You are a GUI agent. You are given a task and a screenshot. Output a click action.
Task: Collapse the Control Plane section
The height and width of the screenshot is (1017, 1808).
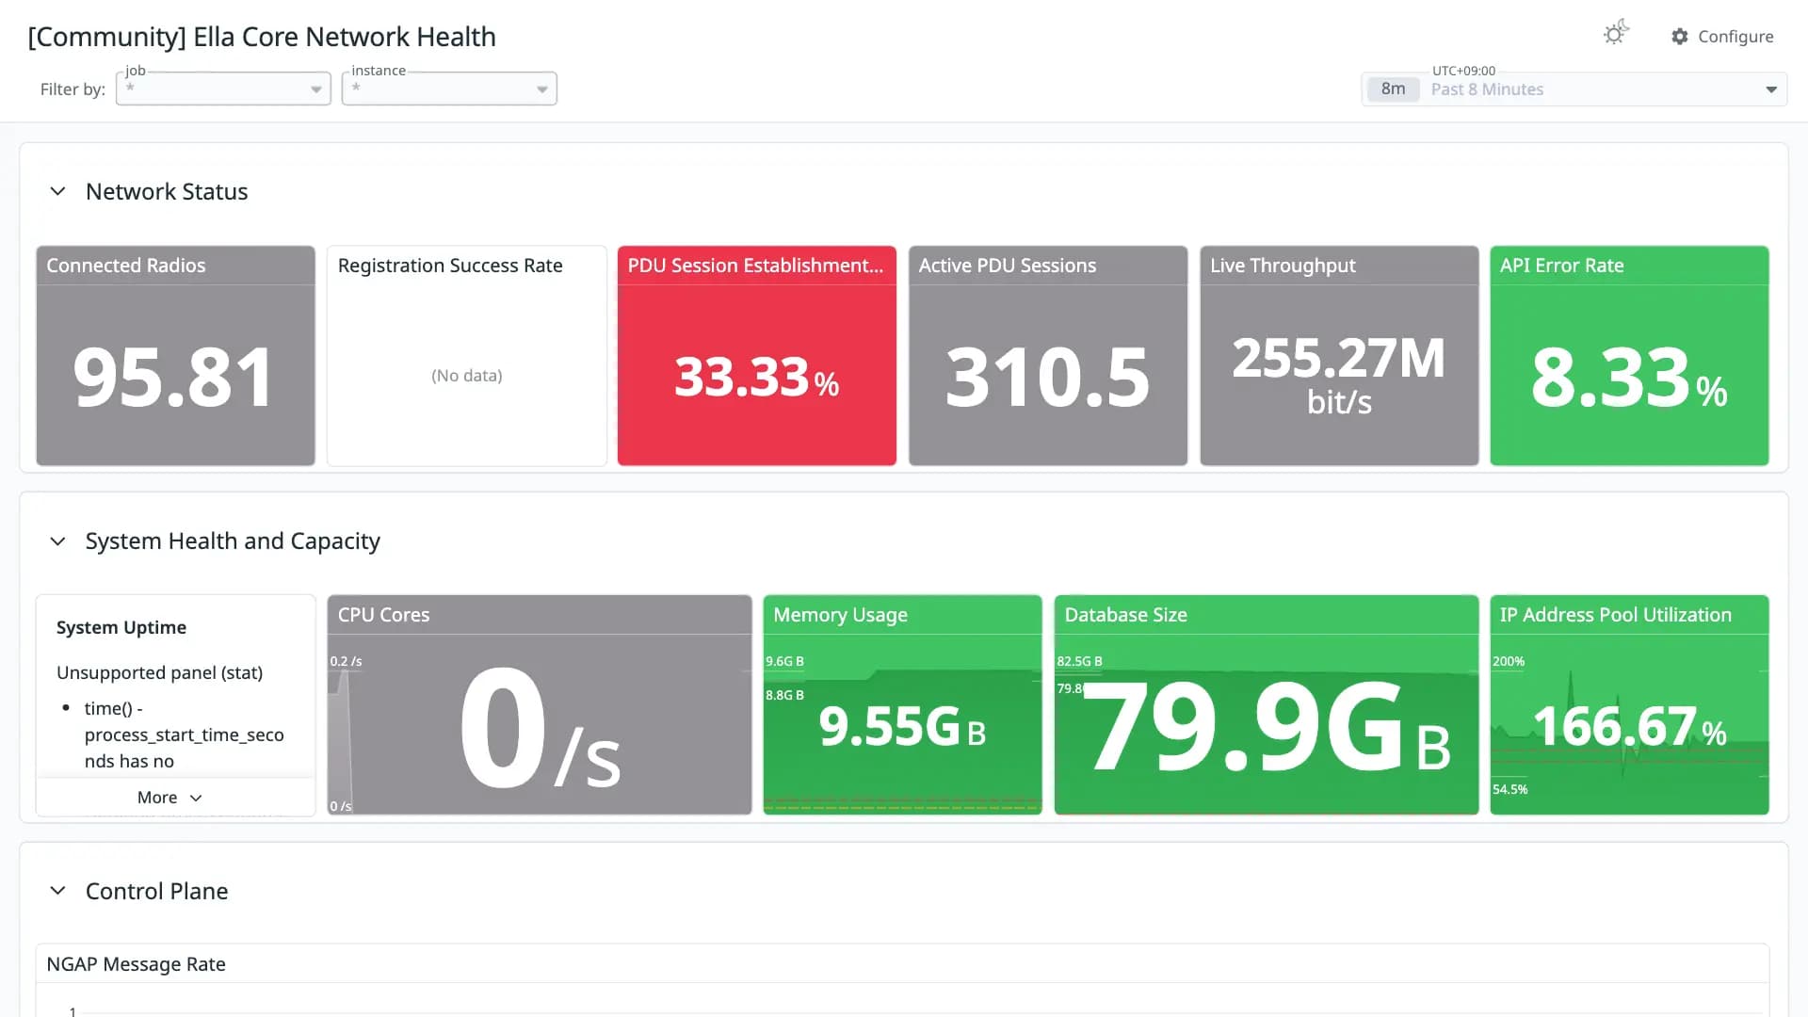tap(58, 891)
